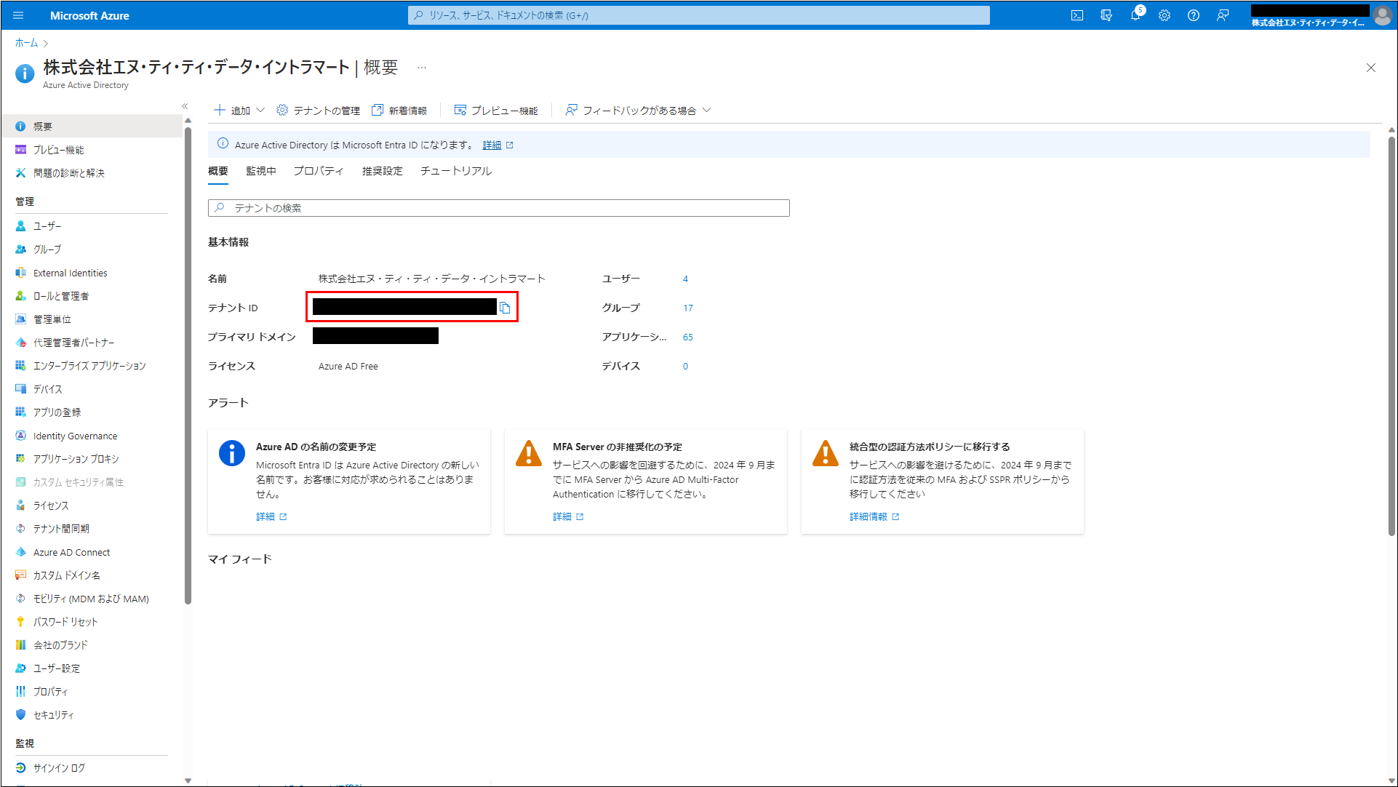This screenshot has width=1398, height=787.
Task: Click the ライセンス icon in sidebar
Action: pos(20,504)
